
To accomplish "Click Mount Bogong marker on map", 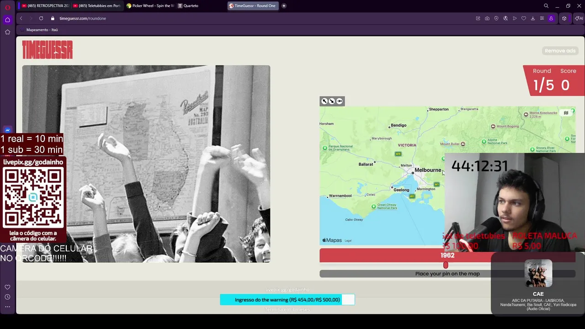I will 493,126.
